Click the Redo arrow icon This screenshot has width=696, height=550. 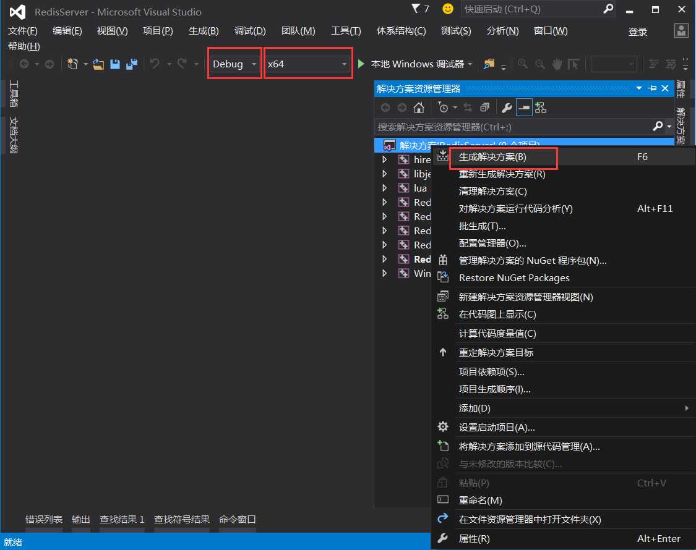tap(182, 64)
